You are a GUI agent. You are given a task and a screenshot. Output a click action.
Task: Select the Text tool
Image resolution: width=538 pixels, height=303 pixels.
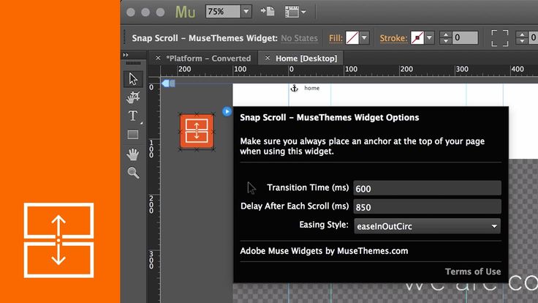(133, 116)
